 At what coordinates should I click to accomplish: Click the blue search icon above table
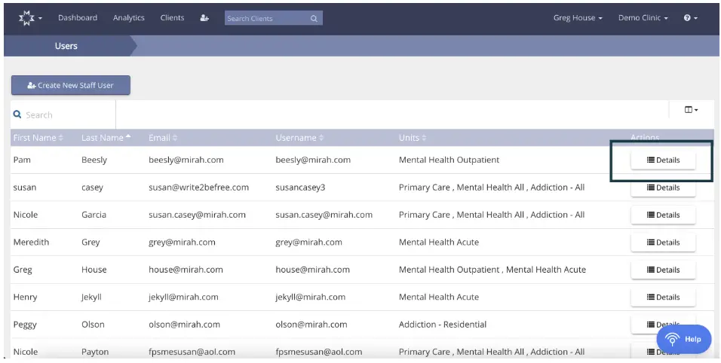[17, 114]
